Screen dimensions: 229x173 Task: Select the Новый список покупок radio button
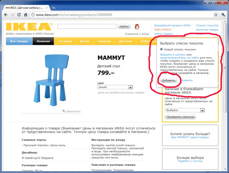point(161,49)
